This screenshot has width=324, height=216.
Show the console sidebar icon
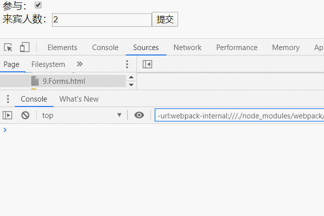tap(7, 115)
